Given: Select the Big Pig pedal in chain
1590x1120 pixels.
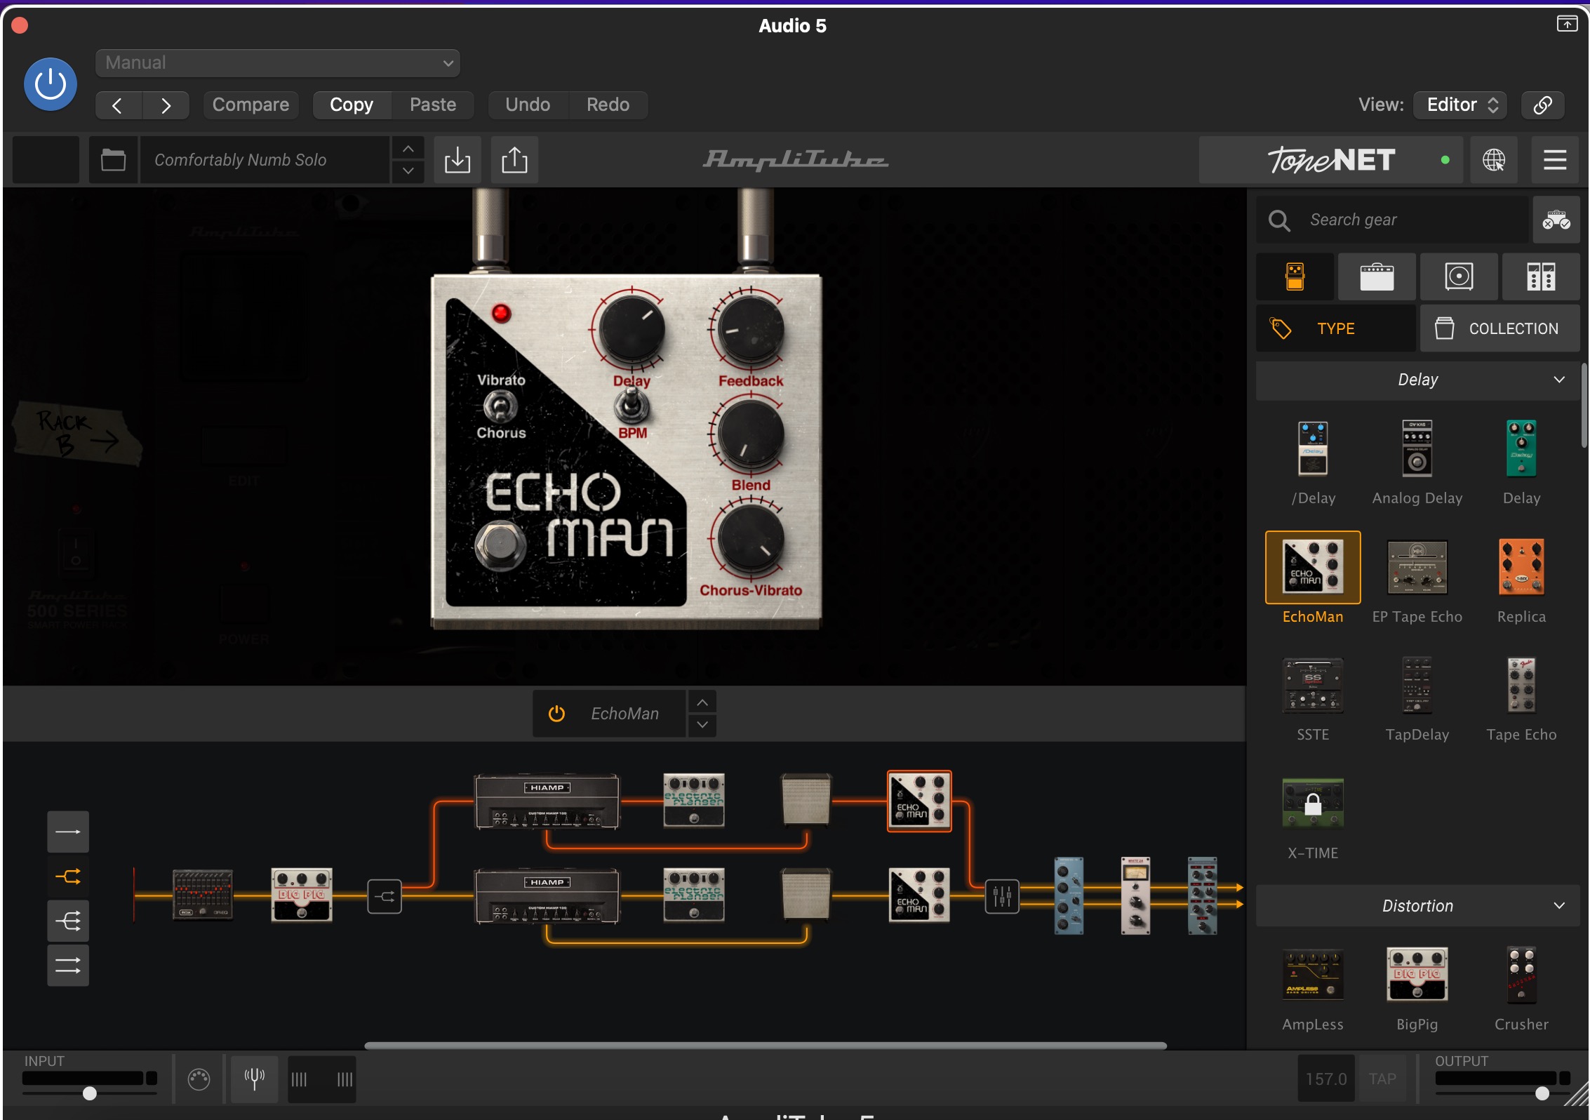Looking at the screenshot, I should coord(302,895).
